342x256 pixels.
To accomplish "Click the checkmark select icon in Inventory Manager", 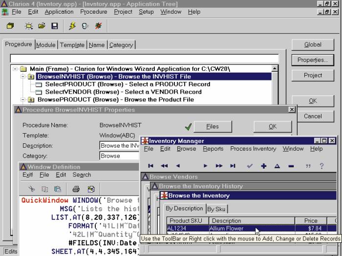I will point(250,166).
